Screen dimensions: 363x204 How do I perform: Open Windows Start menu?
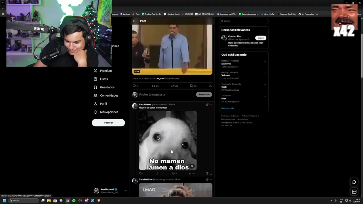click(5, 201)
